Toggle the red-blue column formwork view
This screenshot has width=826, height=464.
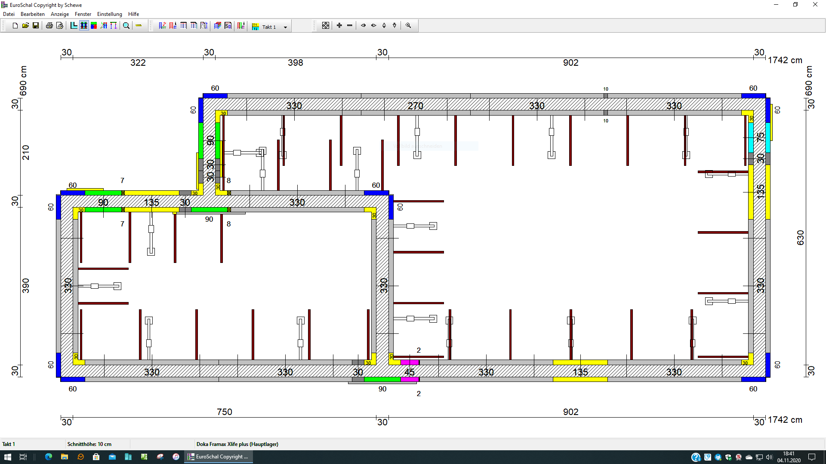point(104,26)
